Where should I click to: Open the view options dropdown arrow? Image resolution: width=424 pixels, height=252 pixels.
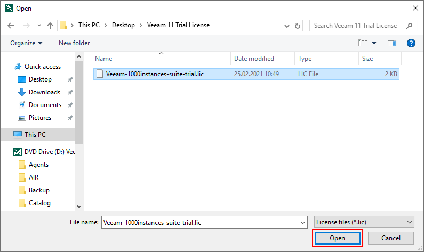[374, 43]
